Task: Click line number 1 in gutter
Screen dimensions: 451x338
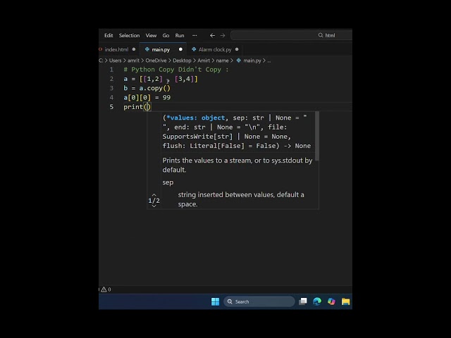Action: [111, 70]
